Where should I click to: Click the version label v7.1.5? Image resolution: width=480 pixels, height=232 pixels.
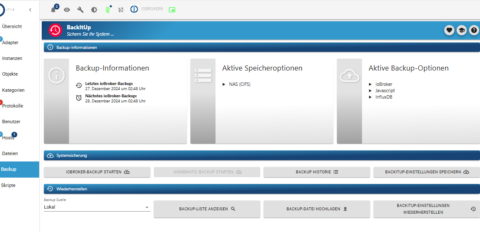[x=10, y=10]
